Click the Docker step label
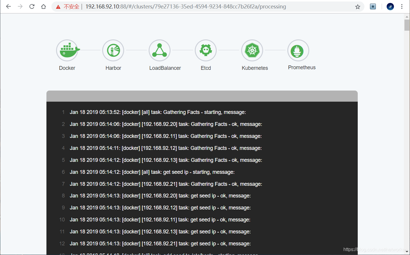The image size is (410, 255). (x=67, y=68)
